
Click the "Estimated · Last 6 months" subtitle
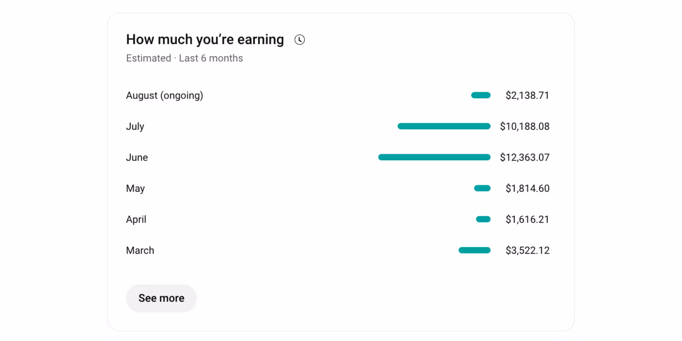184,58
